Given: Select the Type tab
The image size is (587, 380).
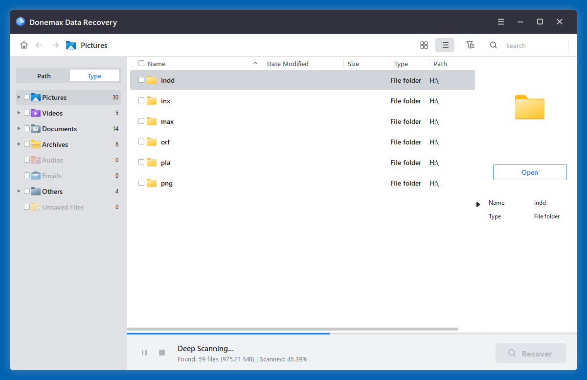Looking at the screenshot, I should [x=94, y=75].
